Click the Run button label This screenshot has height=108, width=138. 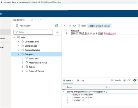pyautogui.click(x=75, y=26)
